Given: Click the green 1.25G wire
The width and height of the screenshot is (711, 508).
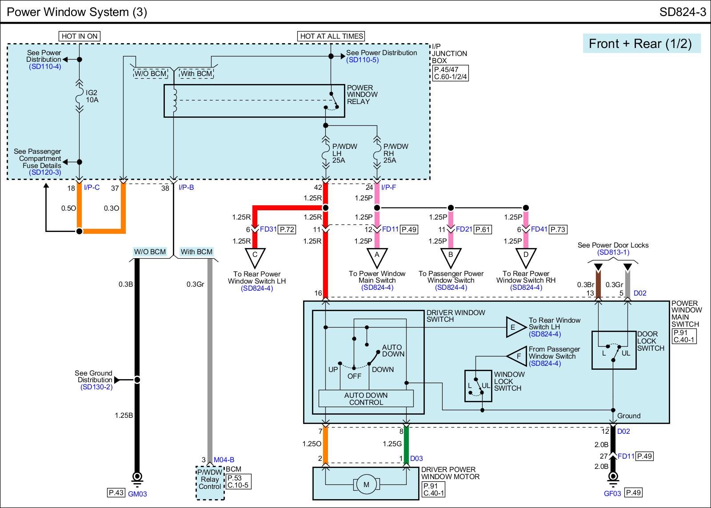Looking at the screenshot, I should pyautogui.click(x=406, y=444).
